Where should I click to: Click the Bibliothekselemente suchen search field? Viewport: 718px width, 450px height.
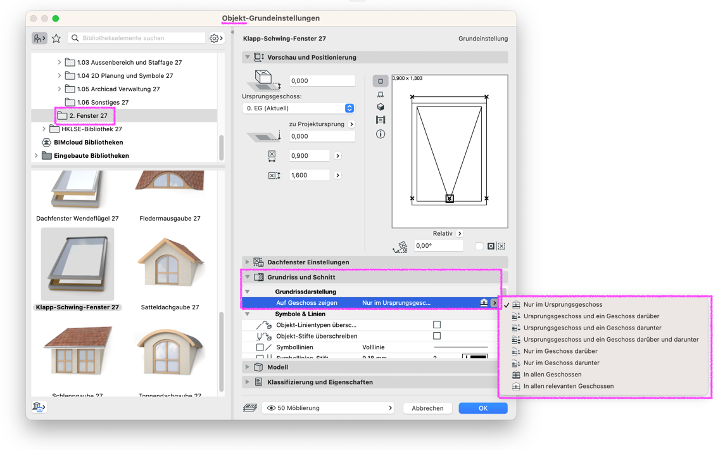tap(137, 38)
